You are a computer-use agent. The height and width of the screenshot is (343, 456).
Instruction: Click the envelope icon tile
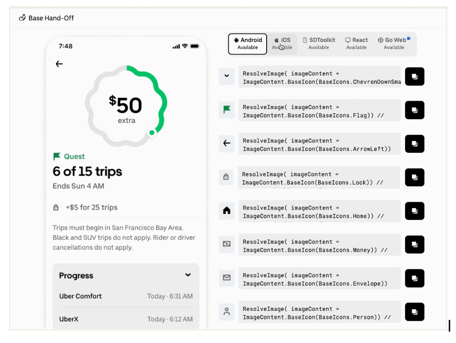pos(227,278)
